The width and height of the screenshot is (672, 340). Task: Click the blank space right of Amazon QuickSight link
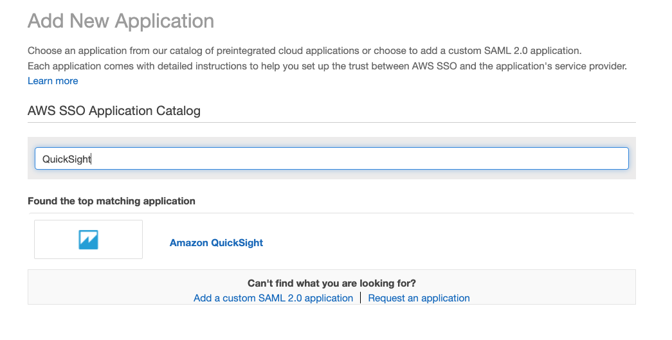[x=450, y=243]
